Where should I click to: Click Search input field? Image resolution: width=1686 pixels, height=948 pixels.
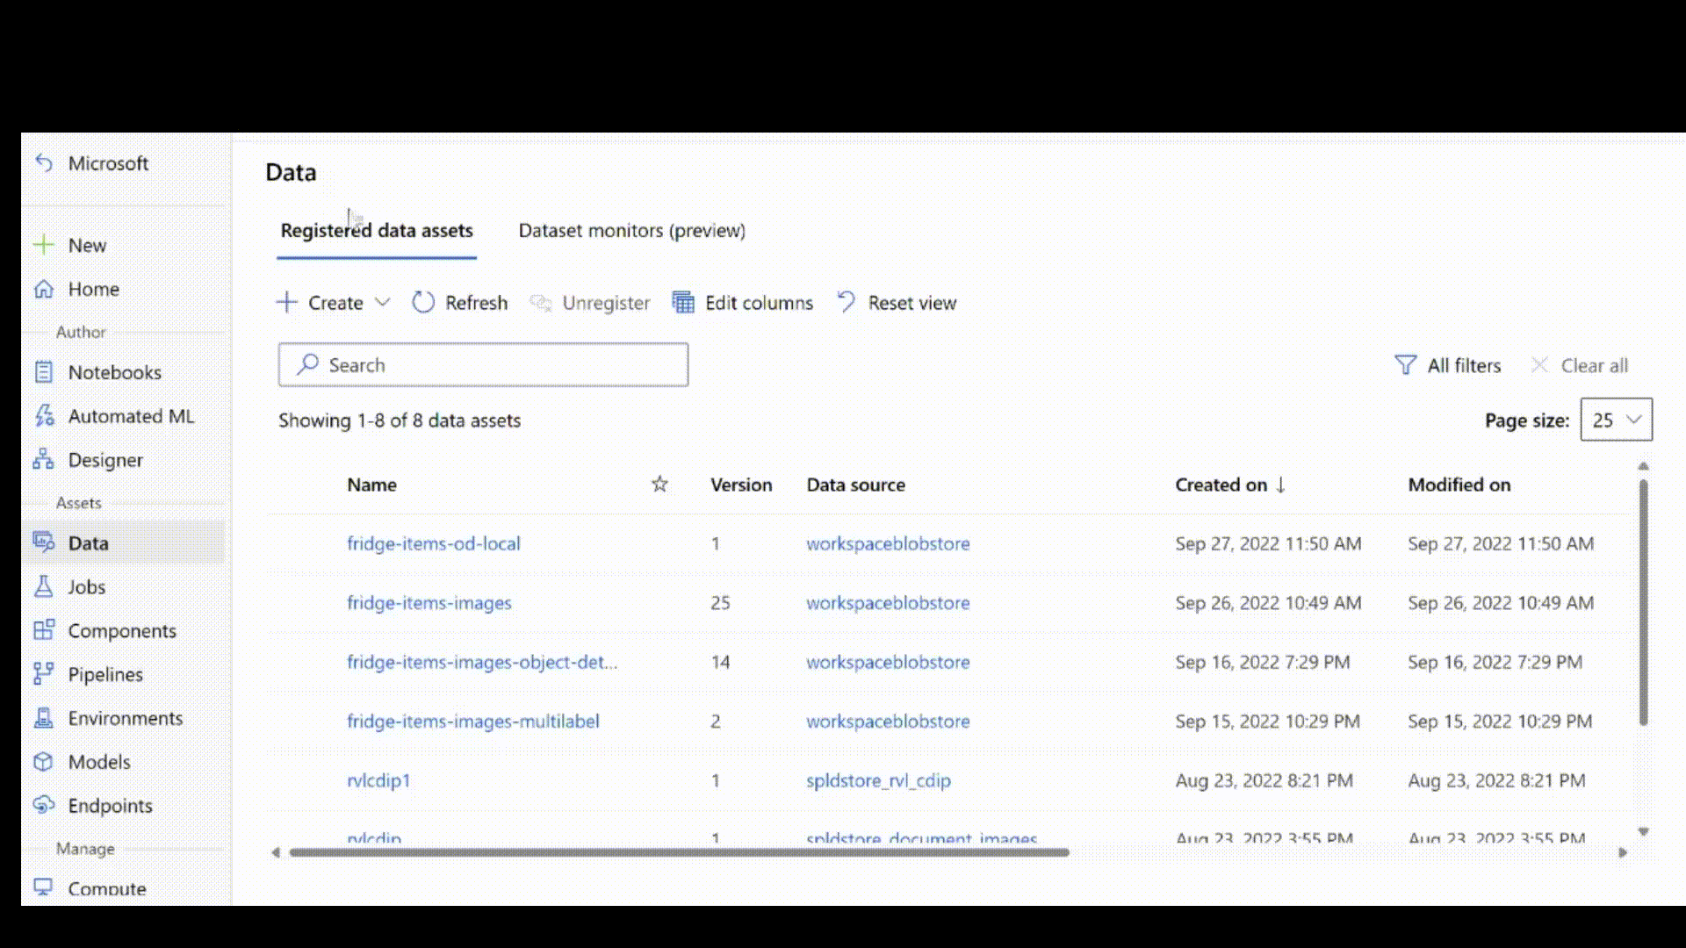pyautogui.click(x=483, y=364)
